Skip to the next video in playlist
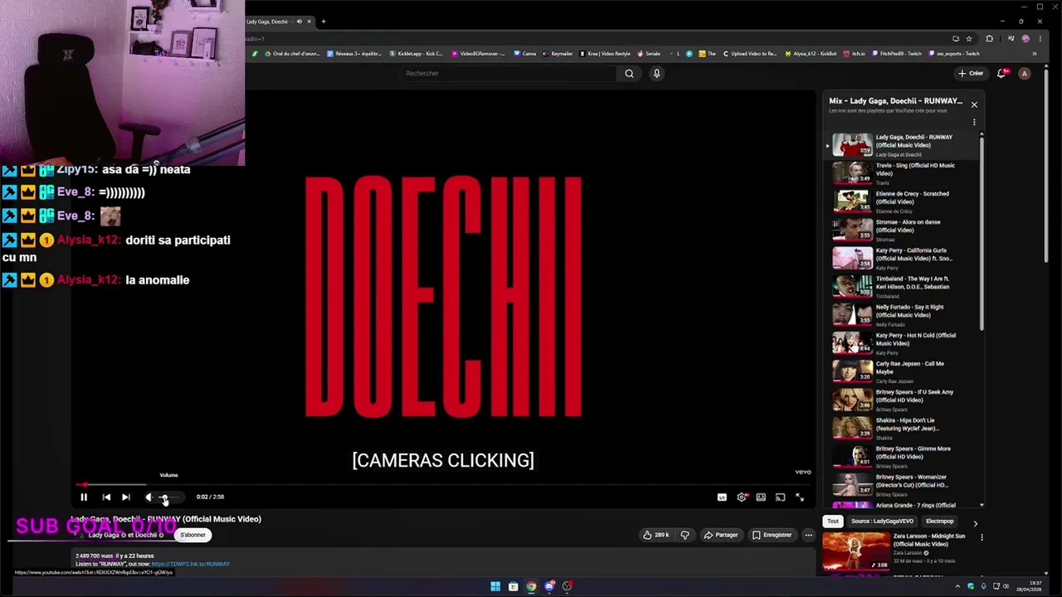 pos(125,497)
